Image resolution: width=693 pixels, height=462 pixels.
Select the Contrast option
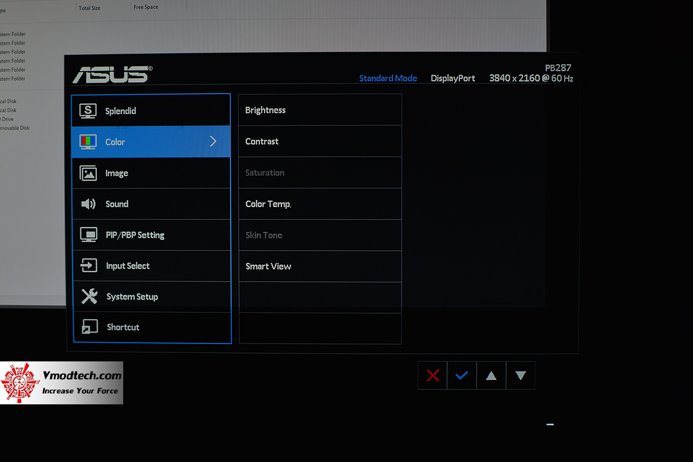(x=320, y=141)
